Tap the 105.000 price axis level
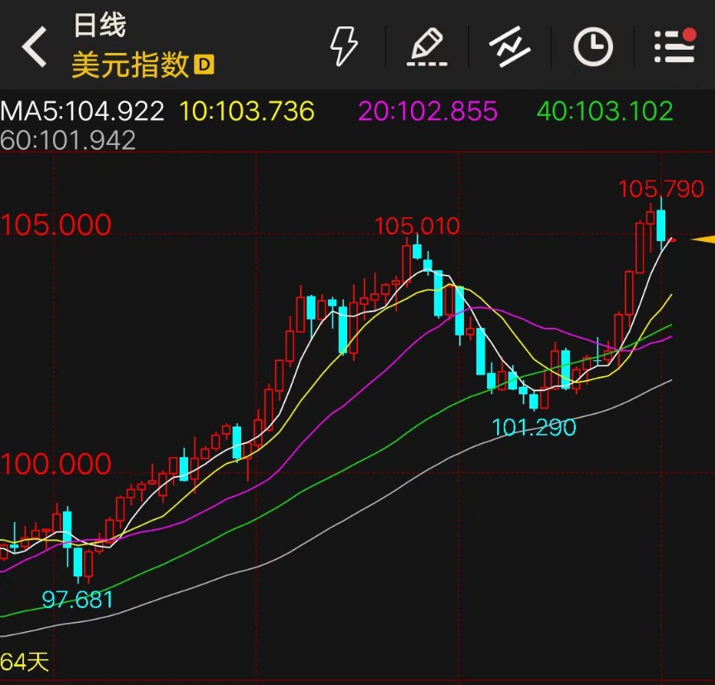The image size is (715, 685). click(54, 224)
